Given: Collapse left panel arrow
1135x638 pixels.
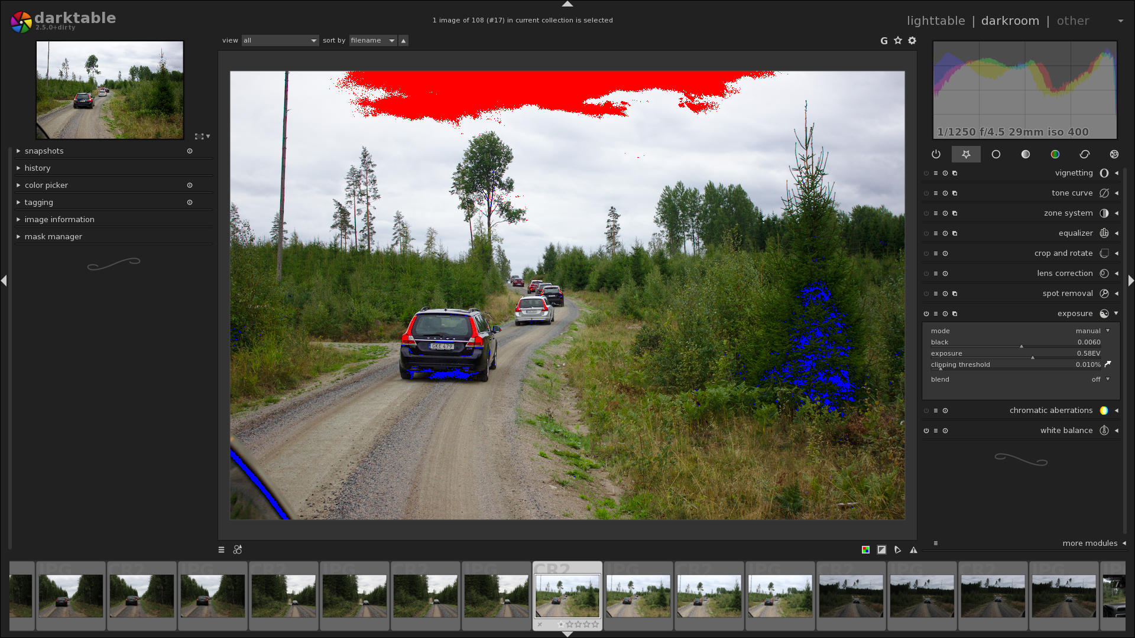Looking at the screenshot, I should [x=4, y=281].
